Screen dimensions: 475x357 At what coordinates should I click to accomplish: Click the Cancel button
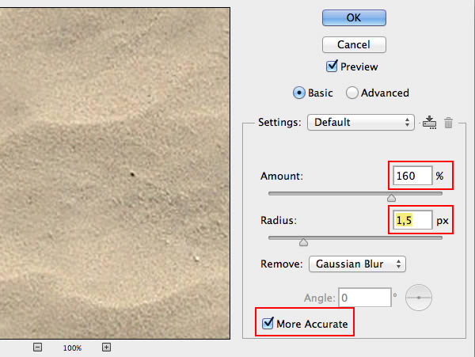point(354,45)
